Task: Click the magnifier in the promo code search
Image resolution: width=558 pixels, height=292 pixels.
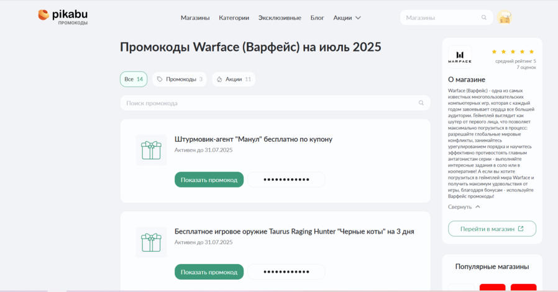Action: click(x=421, y=103)
